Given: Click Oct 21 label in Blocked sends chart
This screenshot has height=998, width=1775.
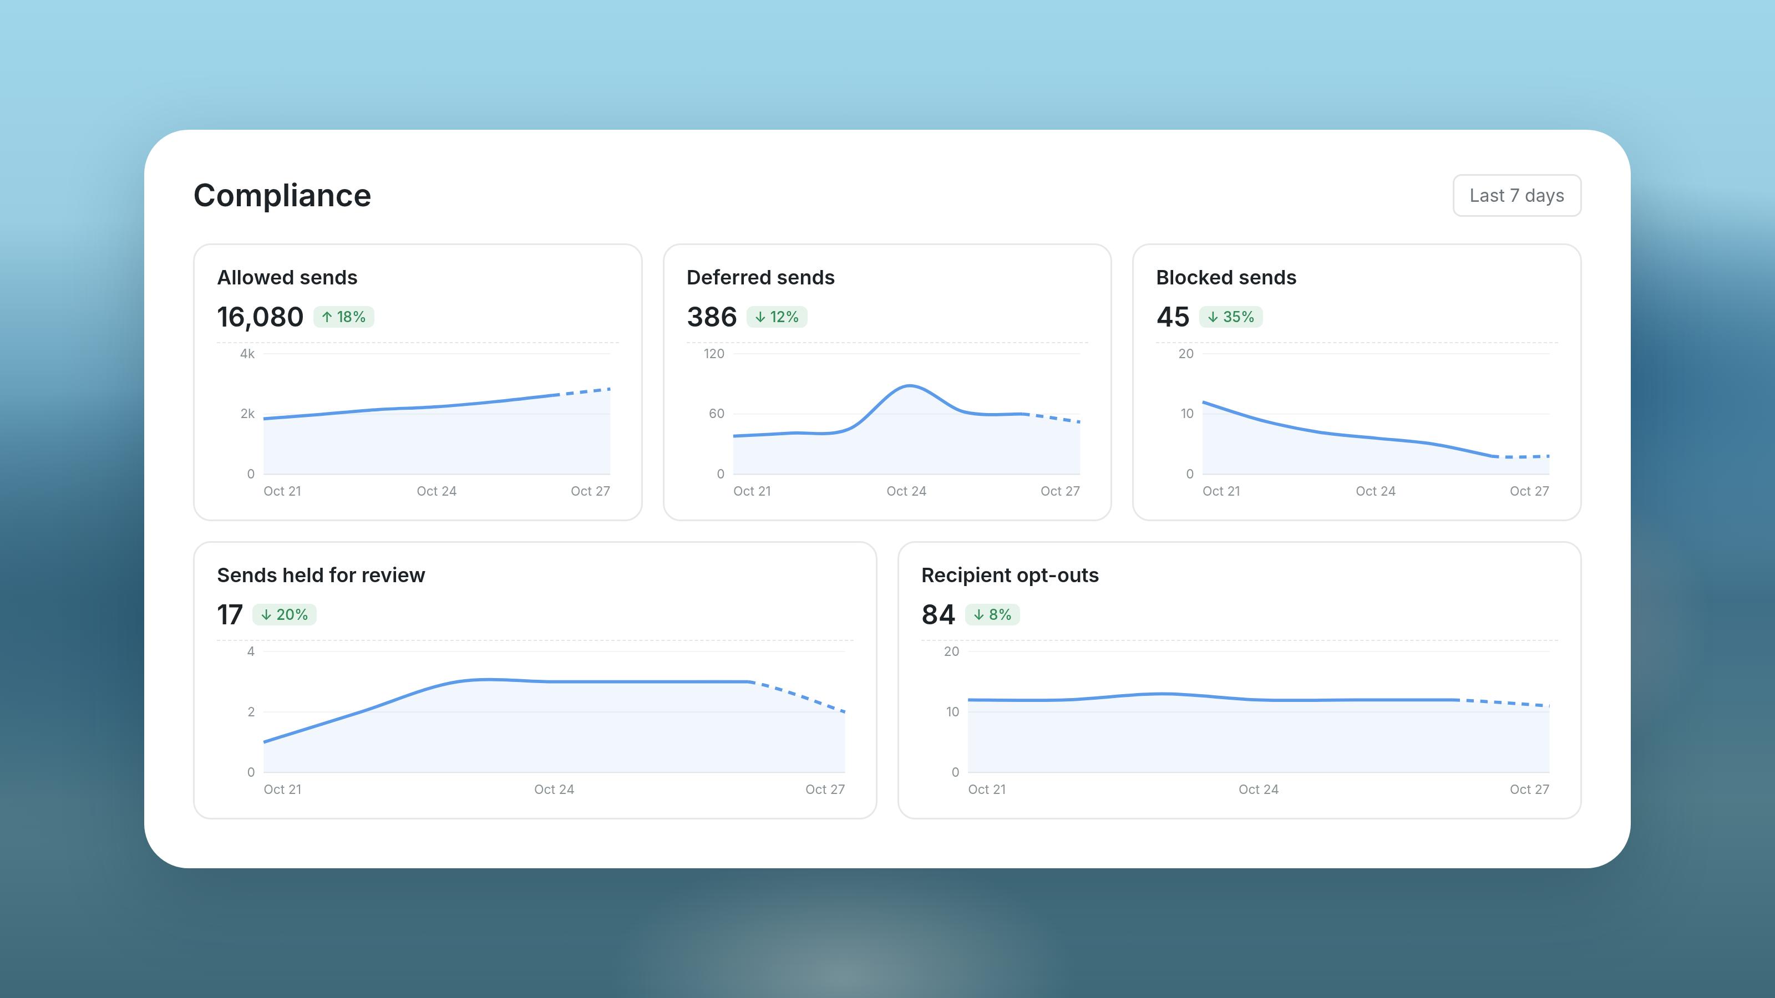Looking at the screenshot, I should (x=1221, y=491).
